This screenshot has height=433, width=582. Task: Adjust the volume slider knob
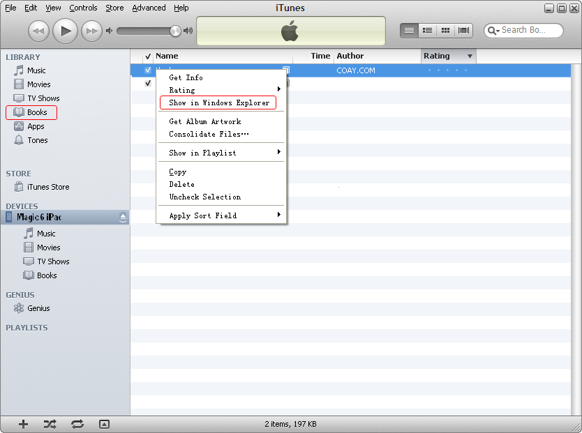(175, 31)
